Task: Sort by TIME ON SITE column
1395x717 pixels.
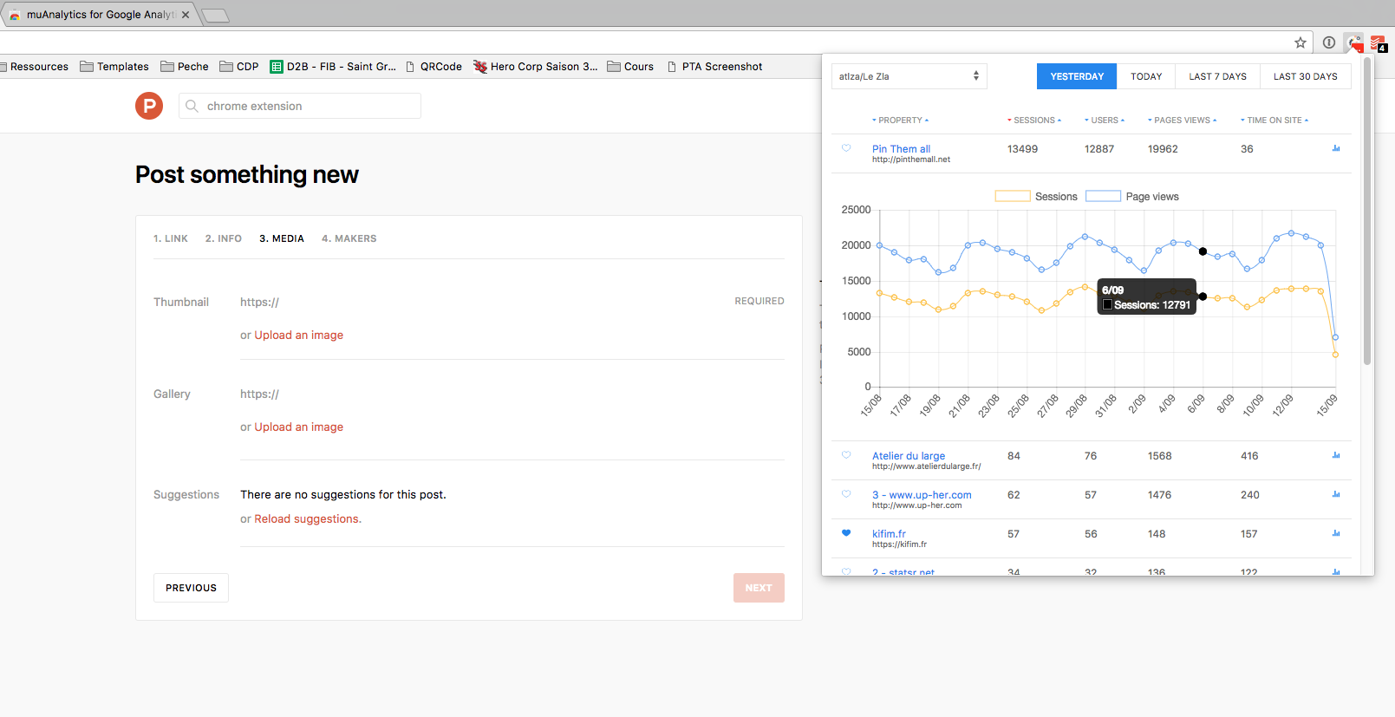Action: click(1274, 121)
